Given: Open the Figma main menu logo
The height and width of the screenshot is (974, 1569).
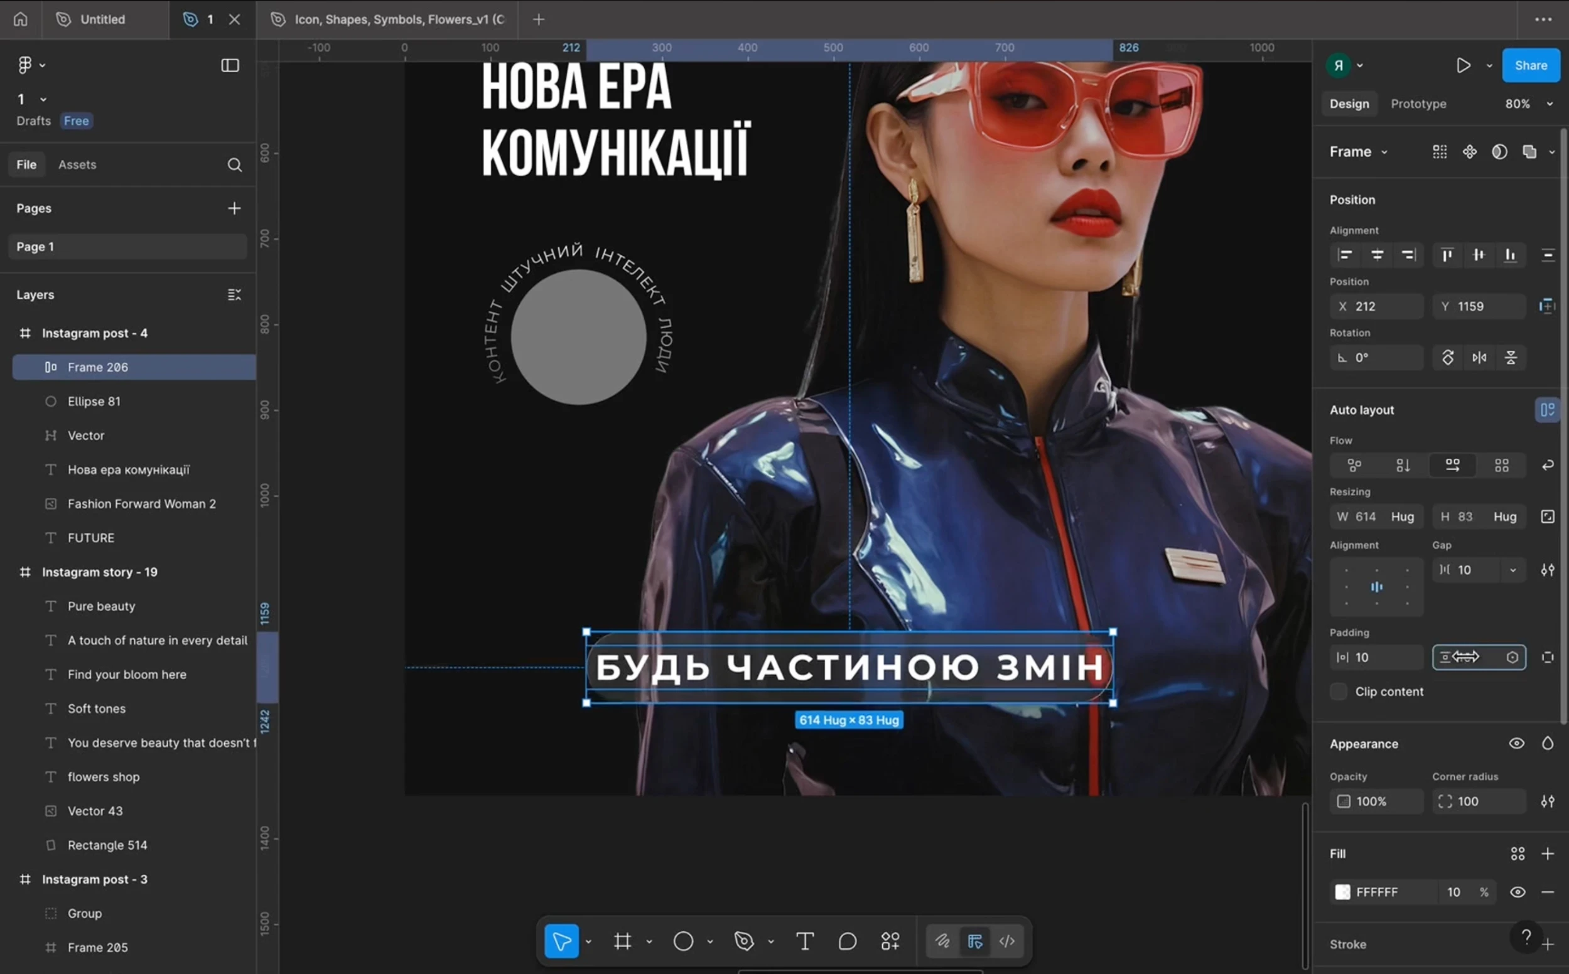Looking at the screenshot, I should pos(24,65).
